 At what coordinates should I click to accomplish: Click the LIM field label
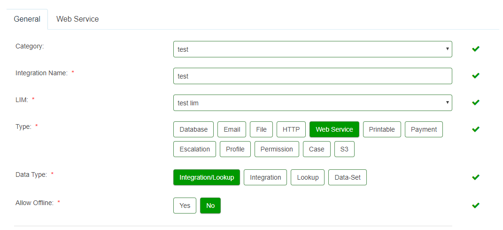pyautogui.click(x=22, y=100)
